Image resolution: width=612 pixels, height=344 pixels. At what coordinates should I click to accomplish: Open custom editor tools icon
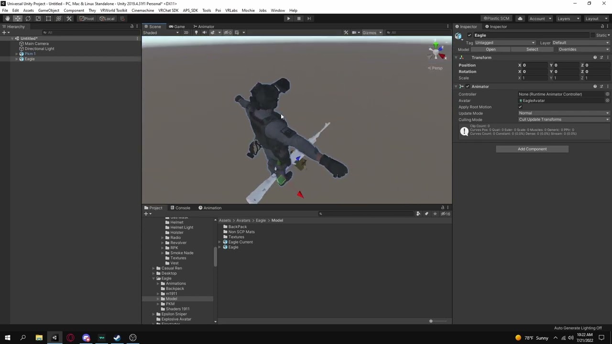(69, 19)
